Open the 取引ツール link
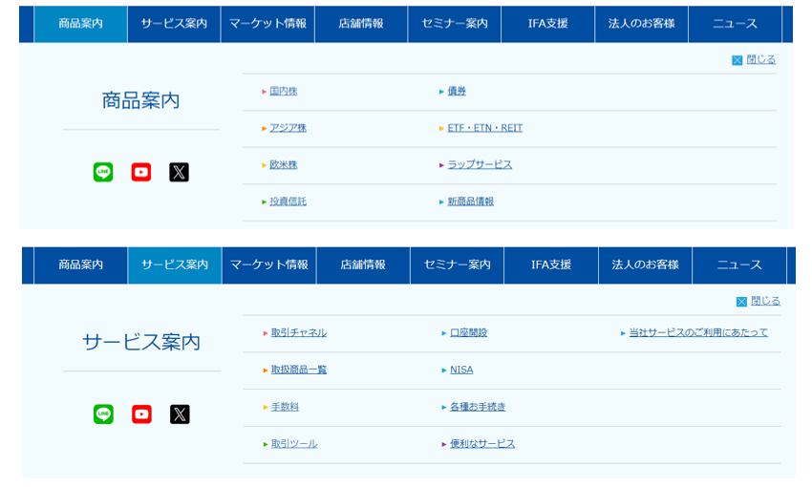 click(294, 444)
